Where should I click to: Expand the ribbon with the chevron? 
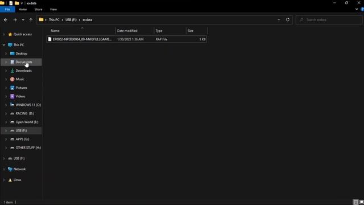357,9
